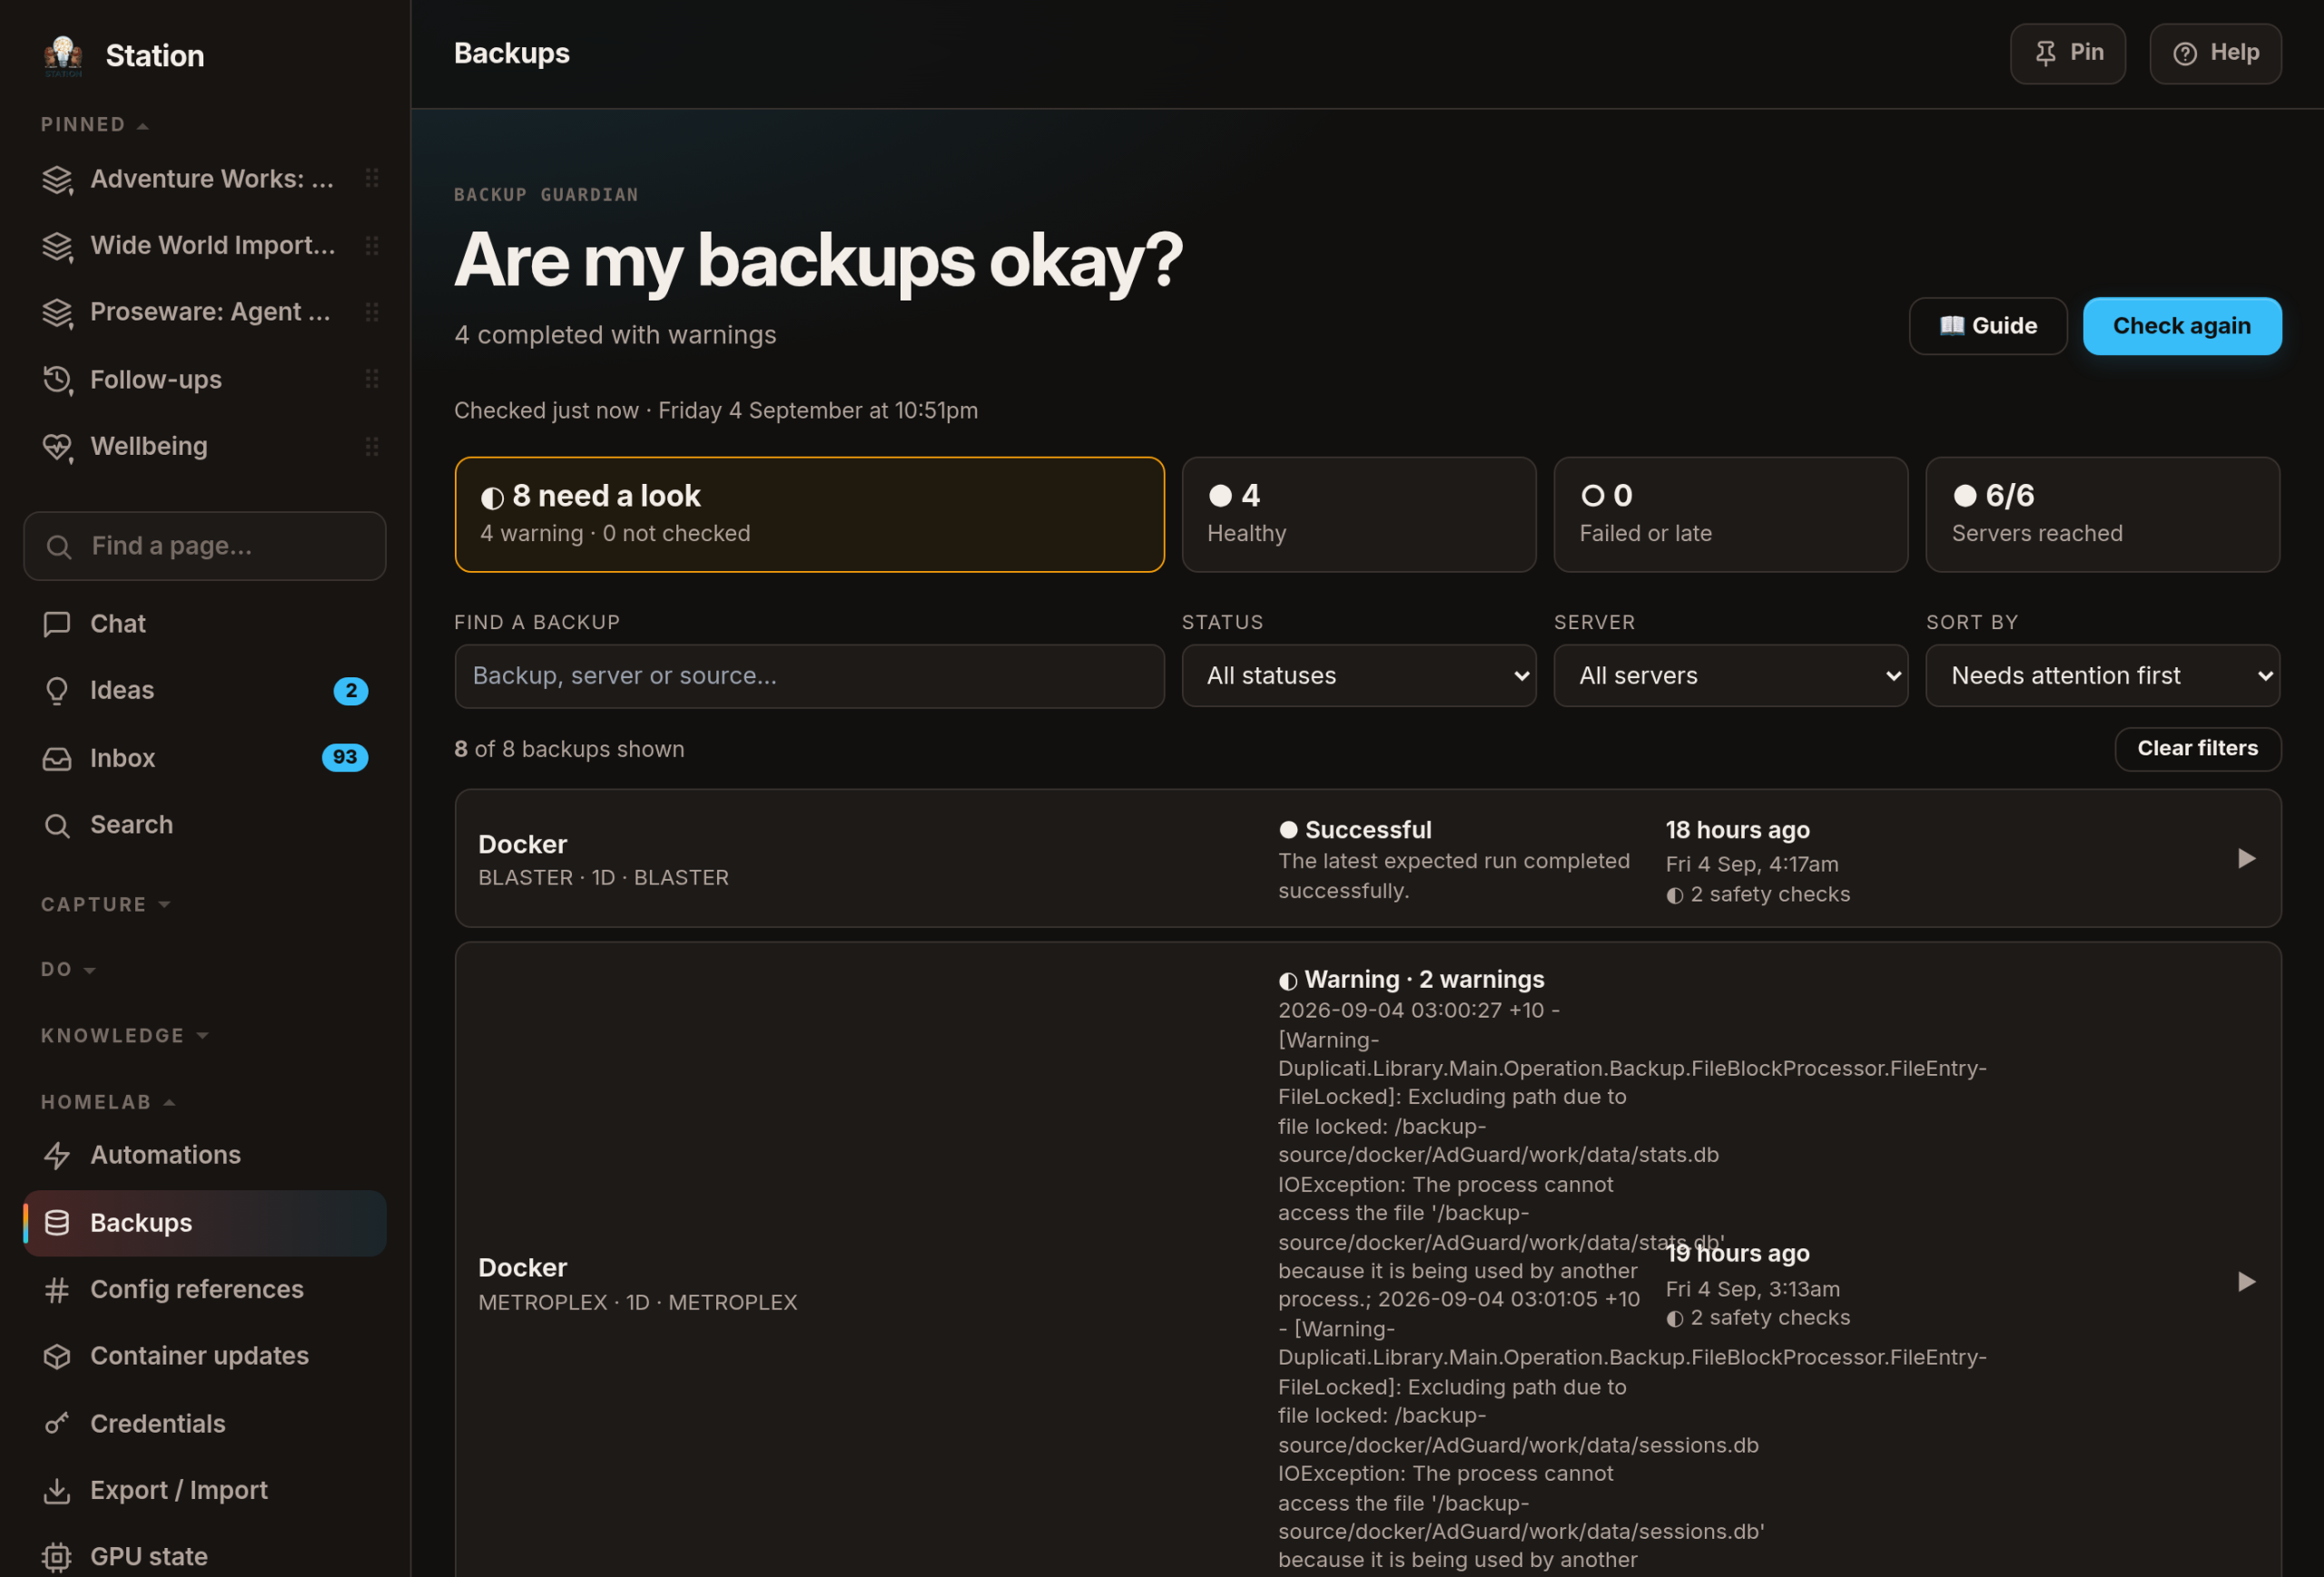Open the All servers dropdown
This screenshot has height=1577, width=2324.
[1730, 676]
